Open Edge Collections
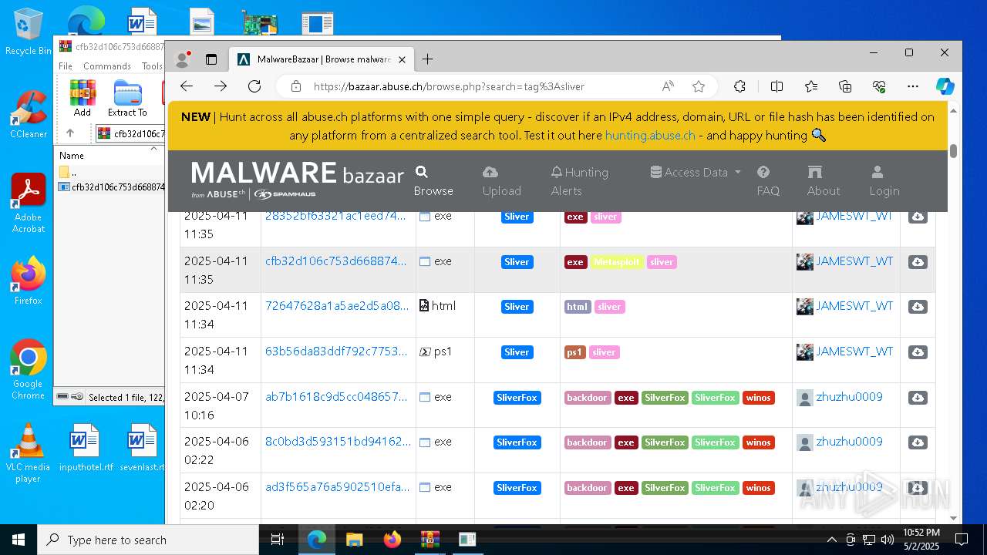 click(x=845, y=86)
